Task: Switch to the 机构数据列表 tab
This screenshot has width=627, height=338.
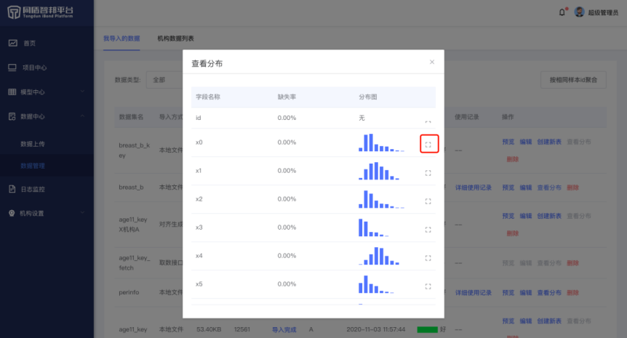Action: point(175,38)
